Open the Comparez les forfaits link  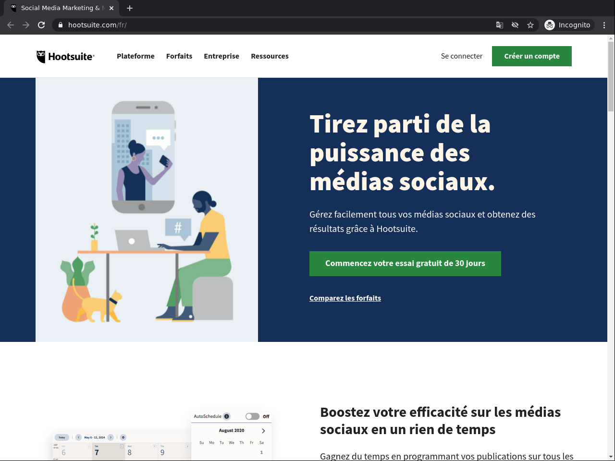pyautogui.click(x=345, y=298)
